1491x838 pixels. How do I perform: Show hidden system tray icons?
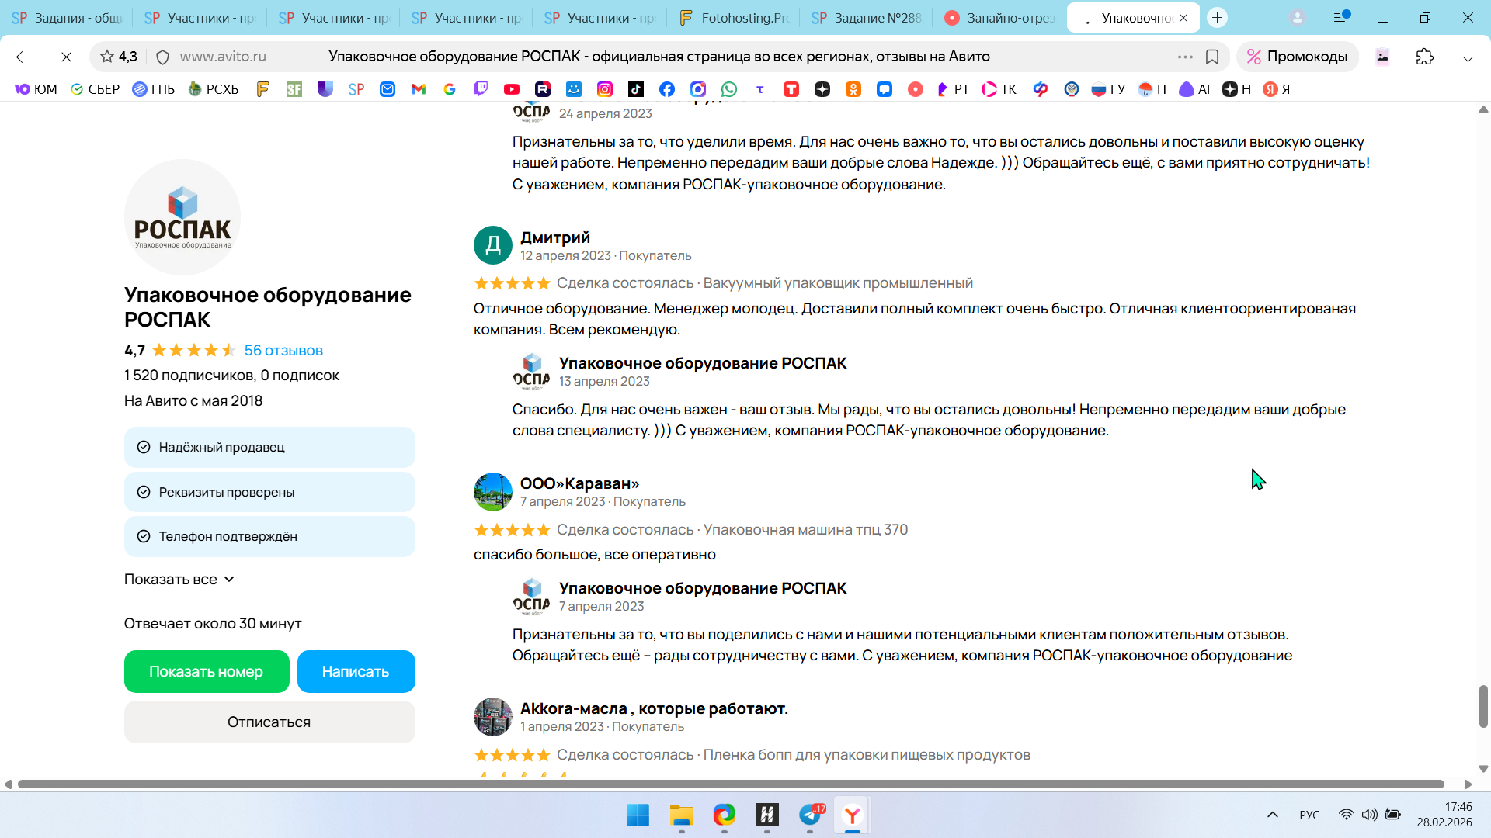pyautogui.click(x=1273, y=815)
